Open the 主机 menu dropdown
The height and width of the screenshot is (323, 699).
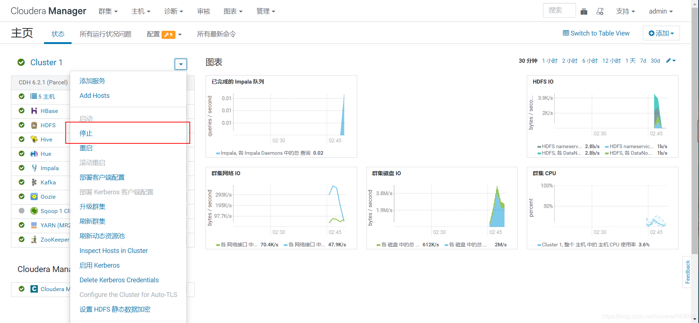coord(141,11)
